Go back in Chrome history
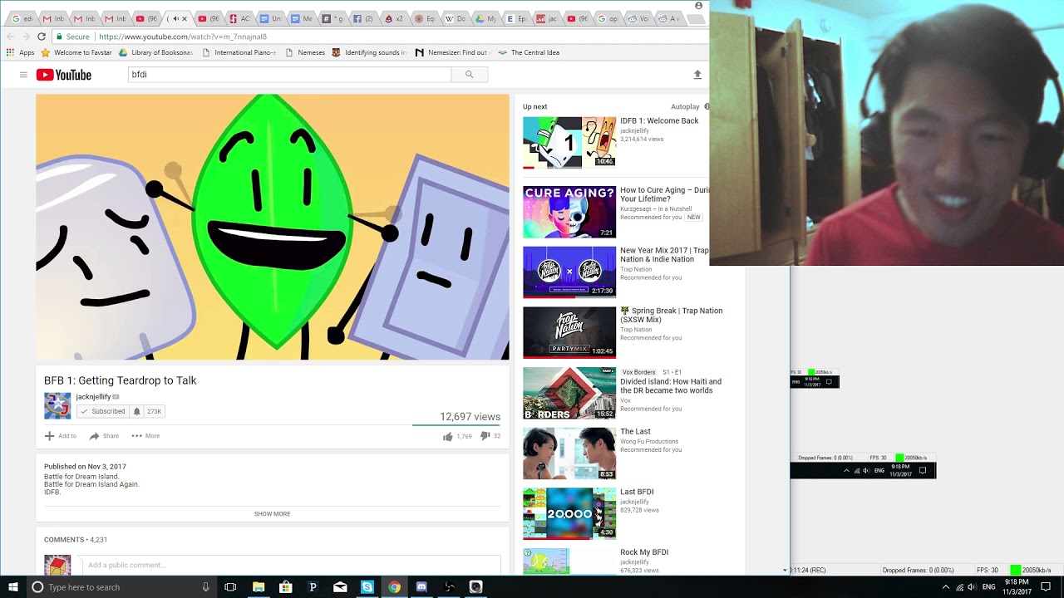Screen dimensions: 1064x598 pyautogui.click(x=10, y=37)
